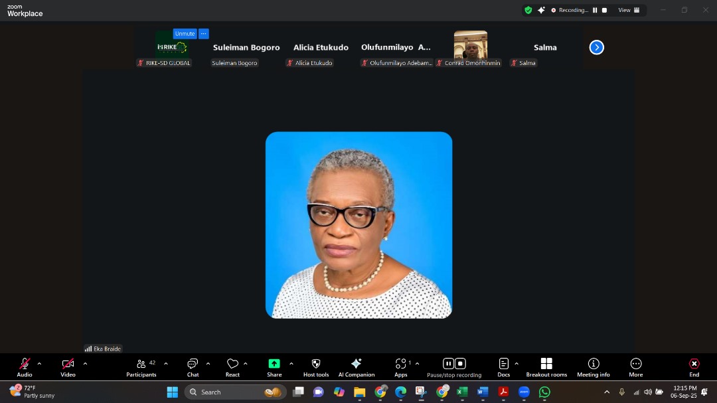Open more options on RIKE-SD GLOBAL tile

(204, 34)
